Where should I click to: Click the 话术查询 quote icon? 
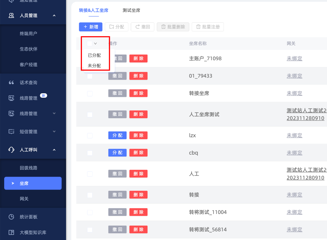11,83
